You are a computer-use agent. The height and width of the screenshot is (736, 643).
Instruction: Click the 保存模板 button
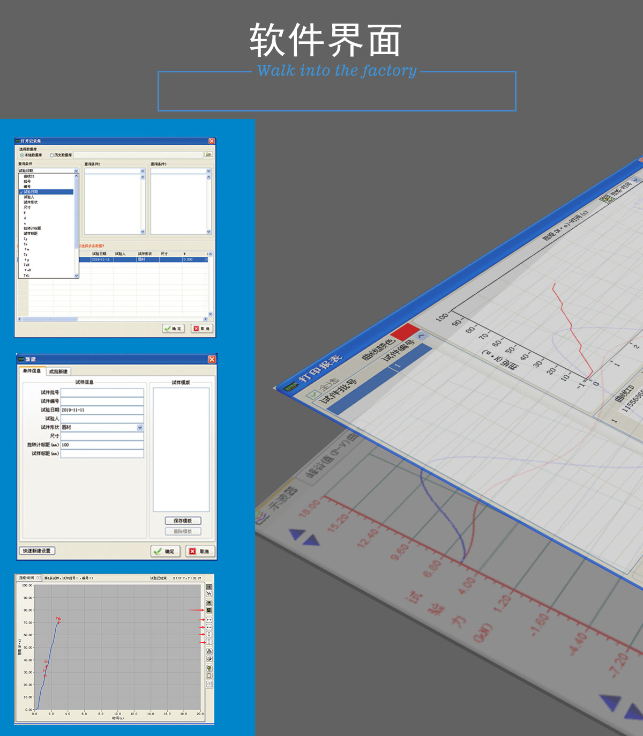(183, 521)
